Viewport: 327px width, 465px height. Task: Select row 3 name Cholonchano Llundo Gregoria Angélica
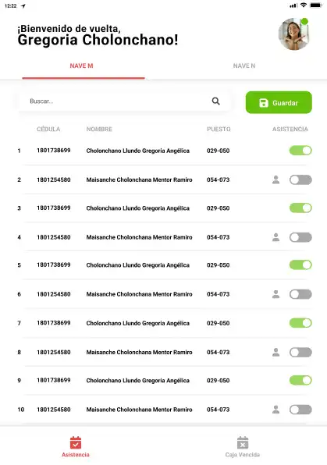click(x=137, y=208)
